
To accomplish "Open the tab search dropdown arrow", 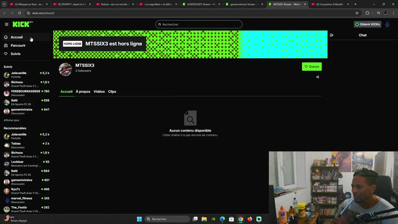I will [x=4, y=4].
